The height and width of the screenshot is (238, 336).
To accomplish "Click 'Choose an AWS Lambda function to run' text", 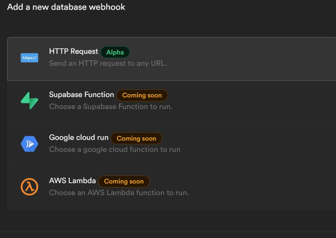I will tap(119, 193).
